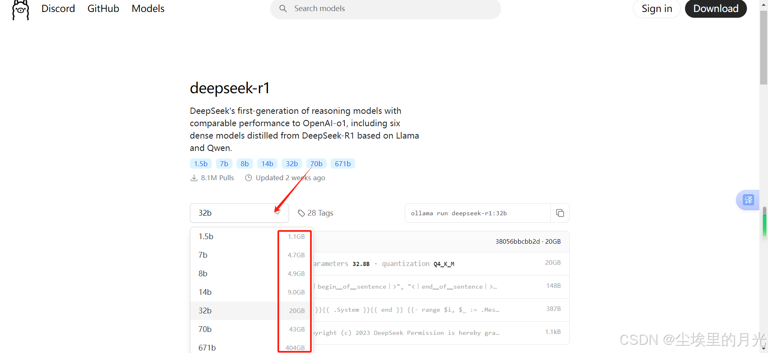This screenshot has height=353, width=768.
Task: Select 1.5b from the dropdown list
Action: coord(252,237)
